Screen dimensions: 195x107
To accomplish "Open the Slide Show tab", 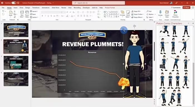I will [55, 8].
